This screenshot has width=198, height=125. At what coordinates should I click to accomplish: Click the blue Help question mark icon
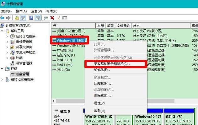click(x=31, y=18)
